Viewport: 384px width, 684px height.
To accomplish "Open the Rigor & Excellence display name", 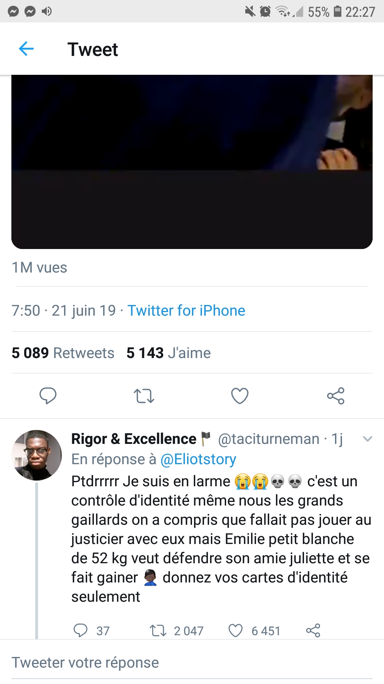I will 134,439.
